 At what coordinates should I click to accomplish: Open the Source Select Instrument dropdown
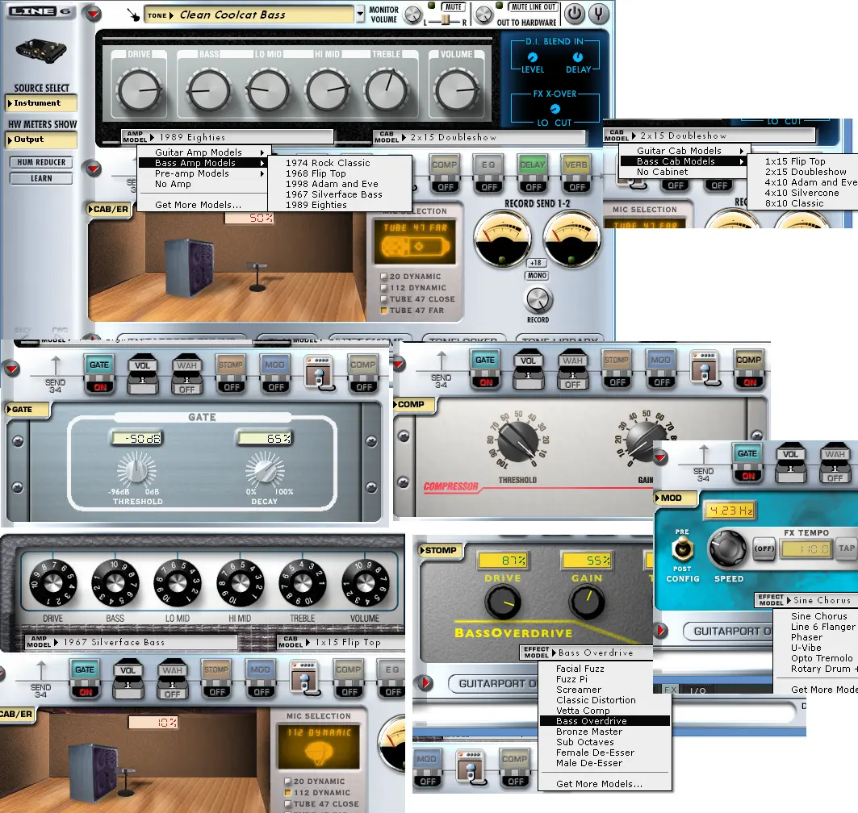pyautogui.click(x=41, y=102)
